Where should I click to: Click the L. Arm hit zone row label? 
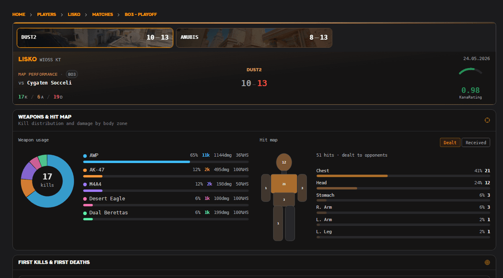pyautogui.click(x=324, y=219)
